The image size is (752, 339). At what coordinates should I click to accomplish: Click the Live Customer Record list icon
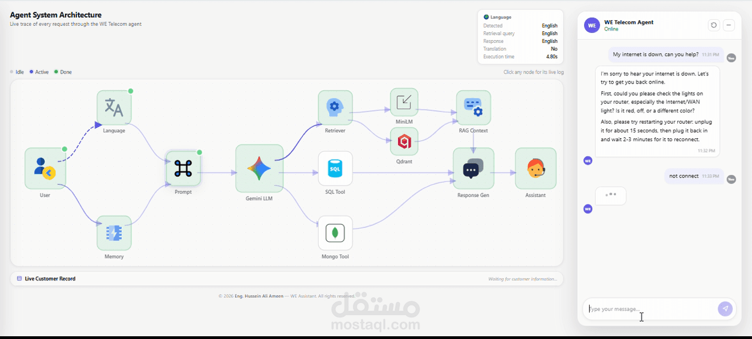click(19, 279)
